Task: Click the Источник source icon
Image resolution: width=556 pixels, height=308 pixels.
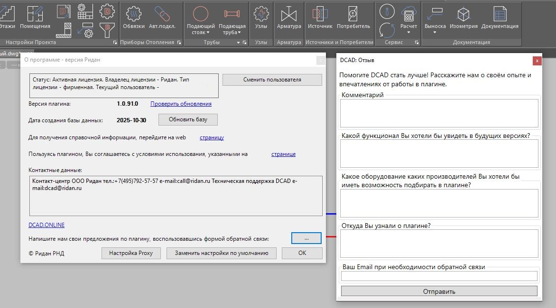Action: pos(320,17)
